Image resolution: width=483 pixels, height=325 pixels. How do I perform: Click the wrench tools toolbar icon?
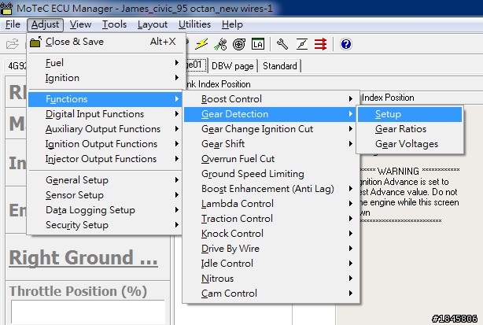point(282,44)
